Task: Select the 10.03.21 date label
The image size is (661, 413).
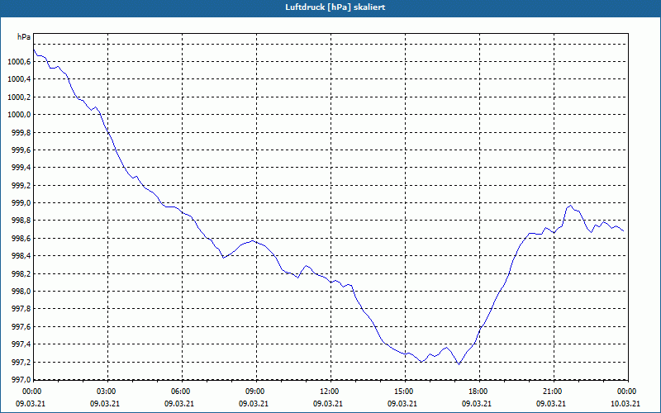Action: pyautogui.click(x=625, y=404)
